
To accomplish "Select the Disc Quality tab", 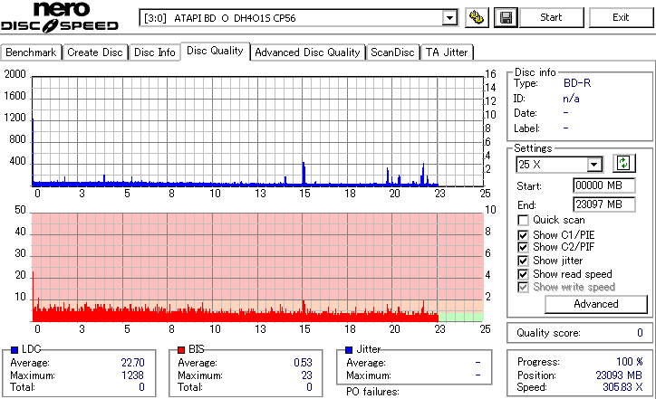I will (215, 51).
